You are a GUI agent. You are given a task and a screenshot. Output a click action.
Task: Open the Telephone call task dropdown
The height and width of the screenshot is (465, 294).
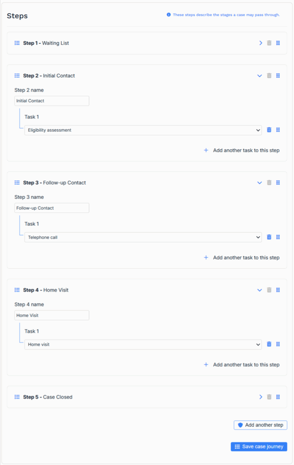point(143,237)
